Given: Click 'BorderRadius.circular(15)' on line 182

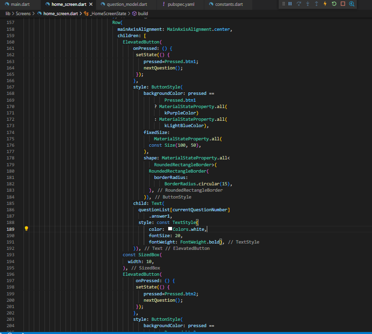Looking at the screenshot, I should pos(197,184).
